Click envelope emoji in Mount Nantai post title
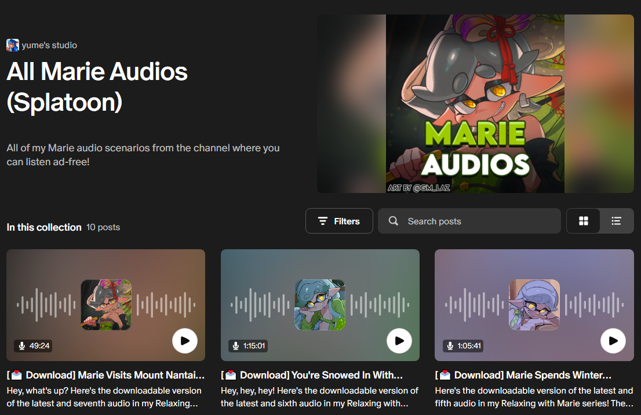Viewport: 641px width, 415px height. click(x=16, y=375)
